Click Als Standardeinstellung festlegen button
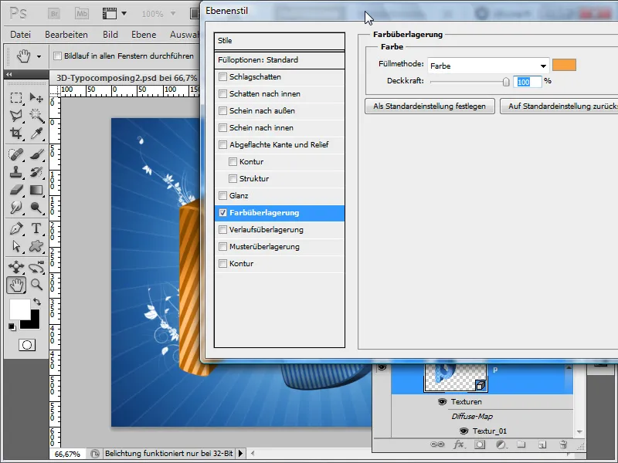This screenshot has height=463, width=618. (x=430, y=106)
